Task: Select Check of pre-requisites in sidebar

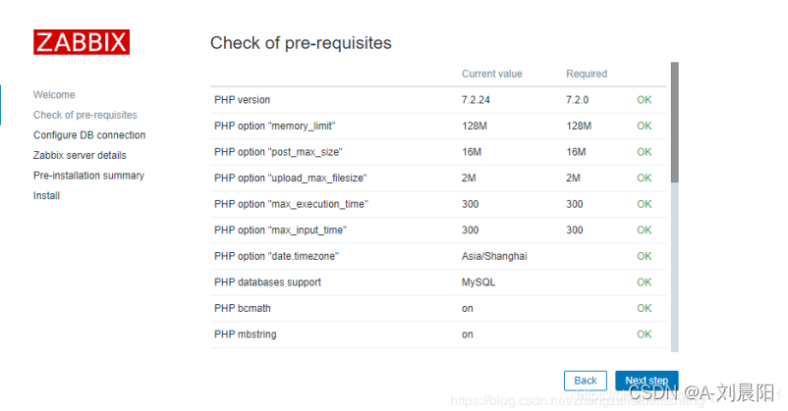Action: (85, 115)
